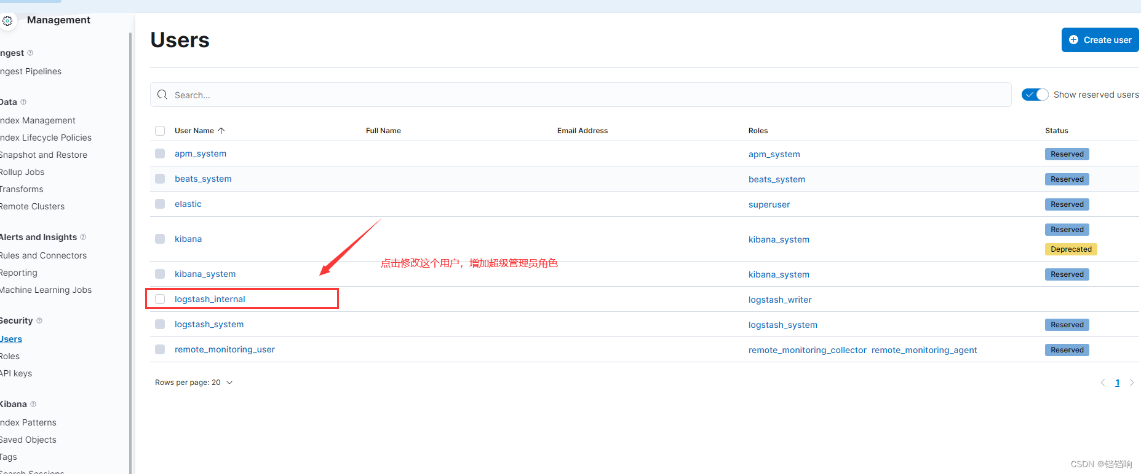Screen dimensions: 1141x474
Task: Open the logstash_internal user
Action: [x=210, y=299]
